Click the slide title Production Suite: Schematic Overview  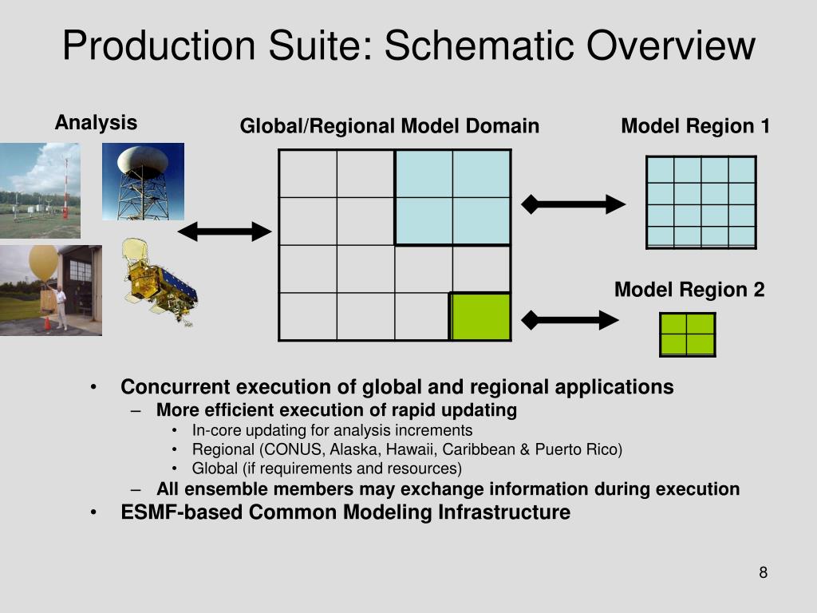[x=409, y=45]
